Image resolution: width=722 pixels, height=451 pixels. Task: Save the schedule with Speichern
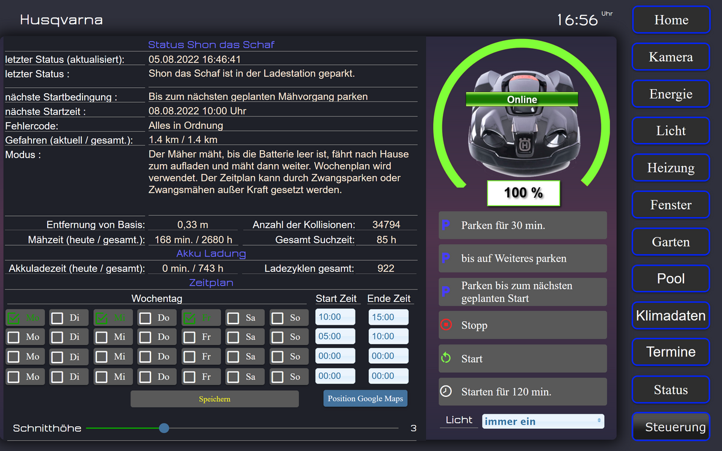(x=215, y=399)
